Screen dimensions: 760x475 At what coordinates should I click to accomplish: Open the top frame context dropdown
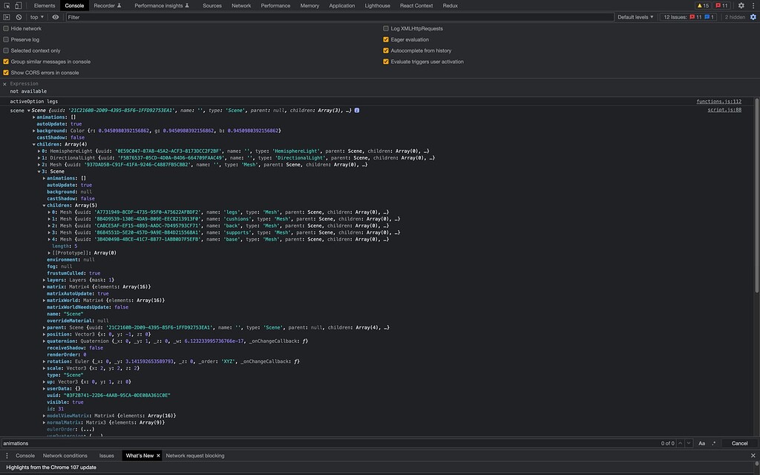click(x=36, y=16)
